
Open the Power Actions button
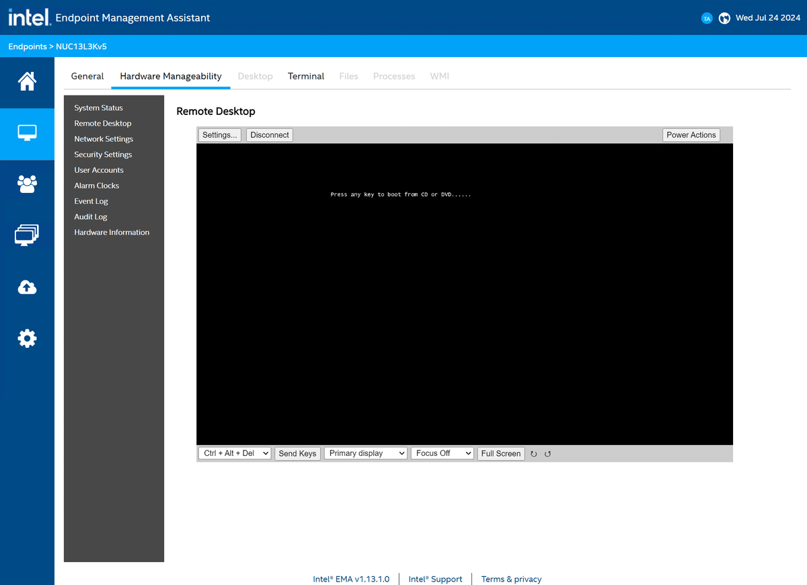pos(691,135)
